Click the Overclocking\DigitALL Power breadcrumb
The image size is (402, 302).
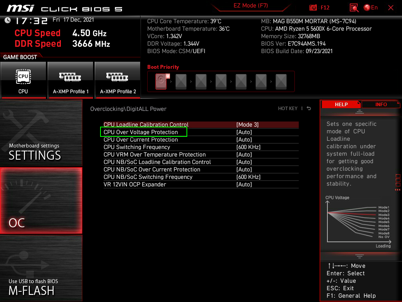point(128,109)
